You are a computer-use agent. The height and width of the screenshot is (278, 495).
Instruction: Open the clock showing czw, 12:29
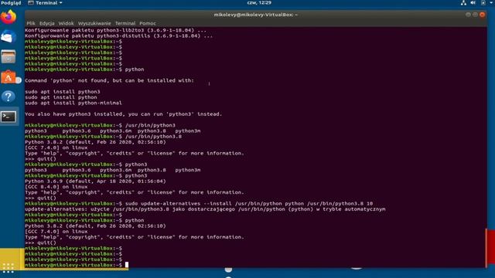pos(259,3)
